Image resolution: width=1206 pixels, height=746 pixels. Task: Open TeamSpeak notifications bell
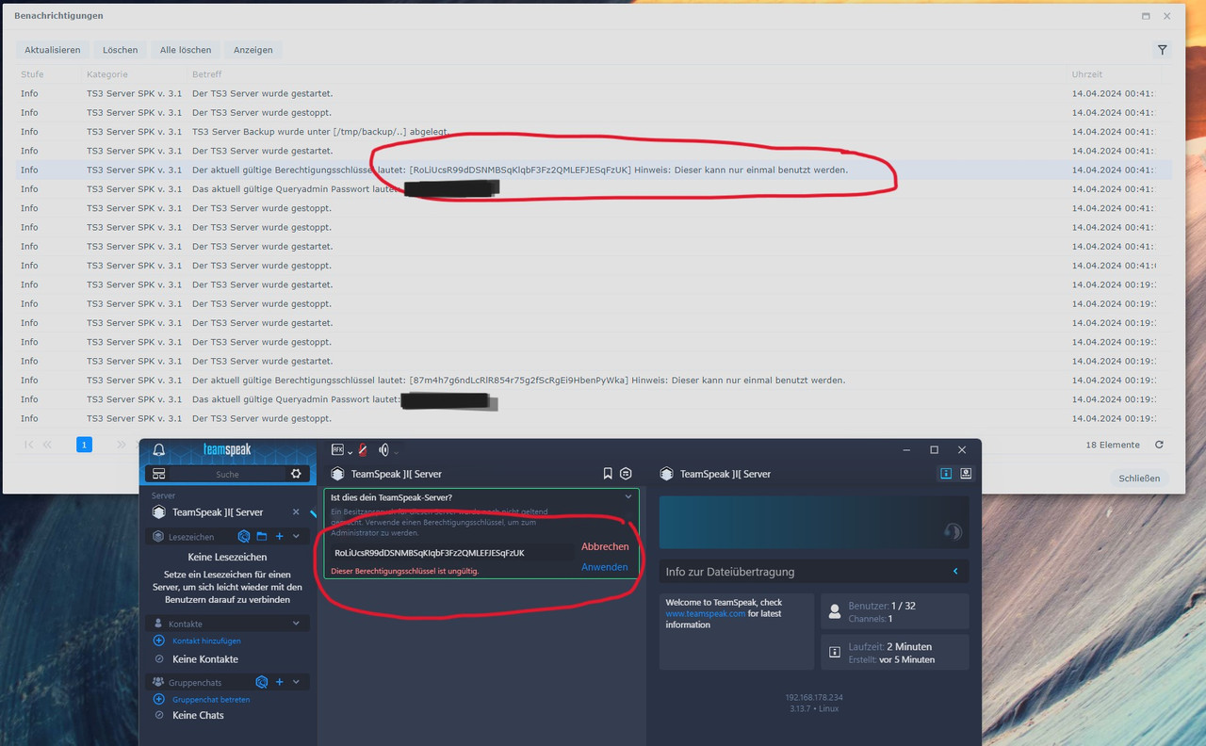tap(158, 449)
